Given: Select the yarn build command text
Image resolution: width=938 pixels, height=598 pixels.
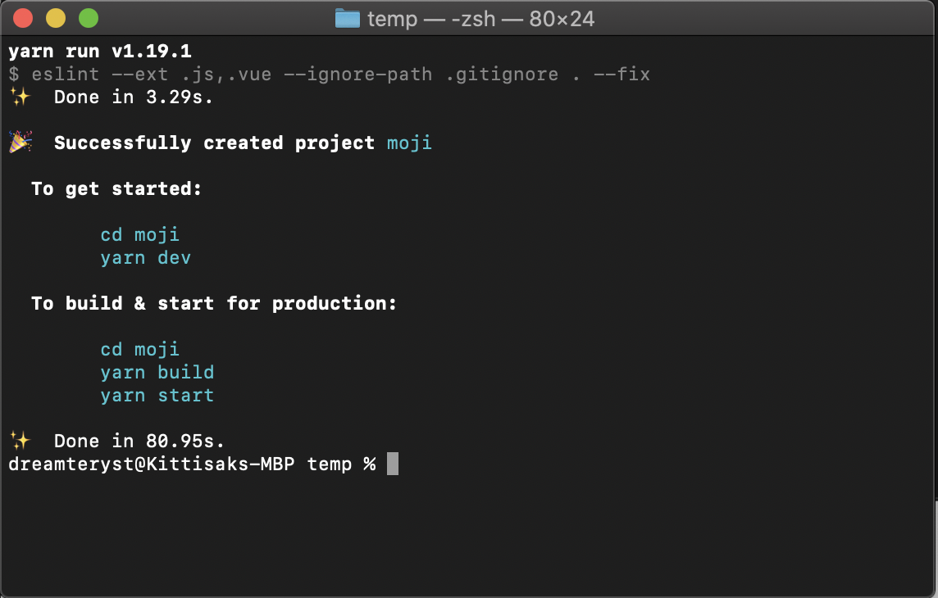Looking at the screenshot, I should 157,372.
